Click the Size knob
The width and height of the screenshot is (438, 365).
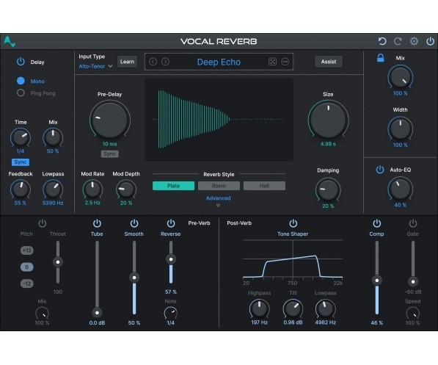328,120
